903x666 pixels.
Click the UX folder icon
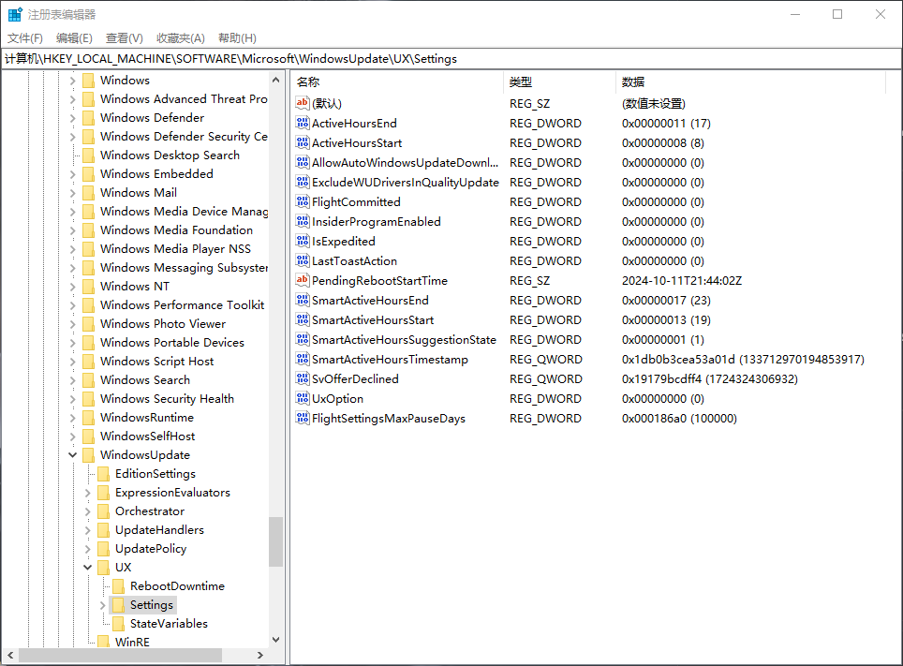click(104, 568)
